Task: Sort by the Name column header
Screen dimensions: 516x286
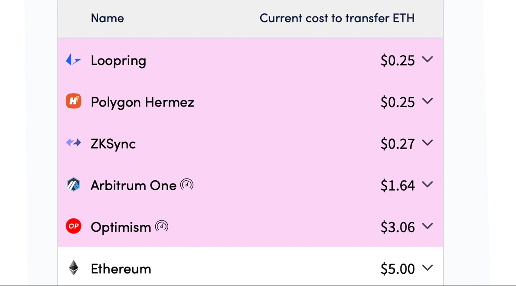Action: point(107,18)
